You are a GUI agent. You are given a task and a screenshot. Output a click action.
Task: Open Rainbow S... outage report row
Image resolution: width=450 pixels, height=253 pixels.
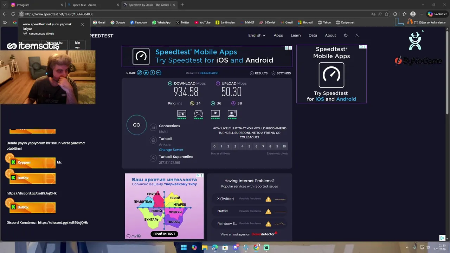click(250, 223)
